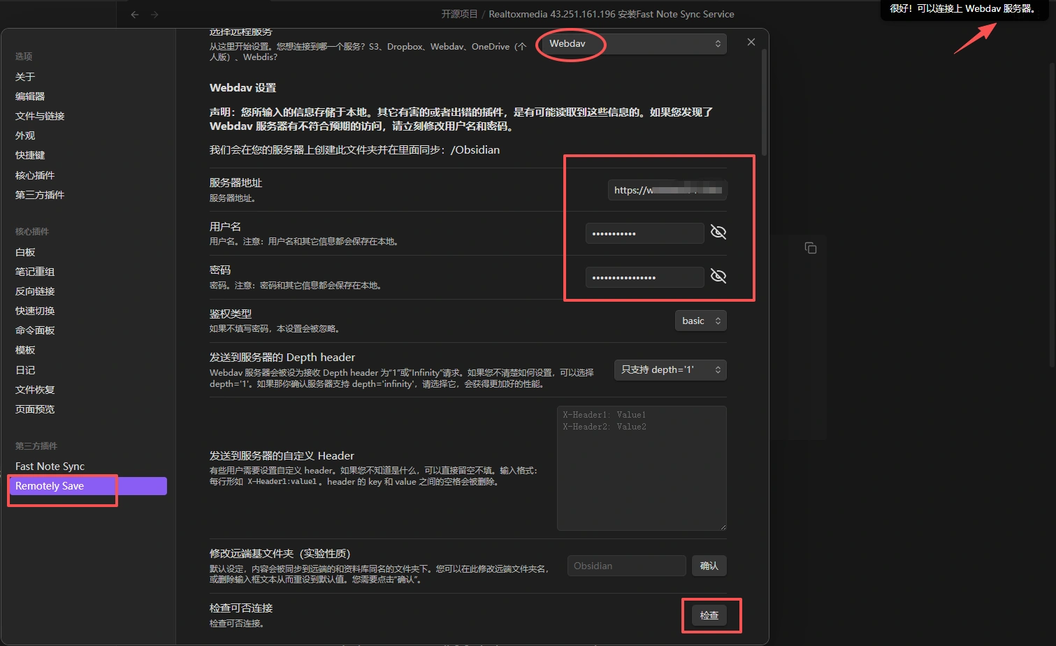
Task: Close the settings dialog with X
Action: [751, 43]
